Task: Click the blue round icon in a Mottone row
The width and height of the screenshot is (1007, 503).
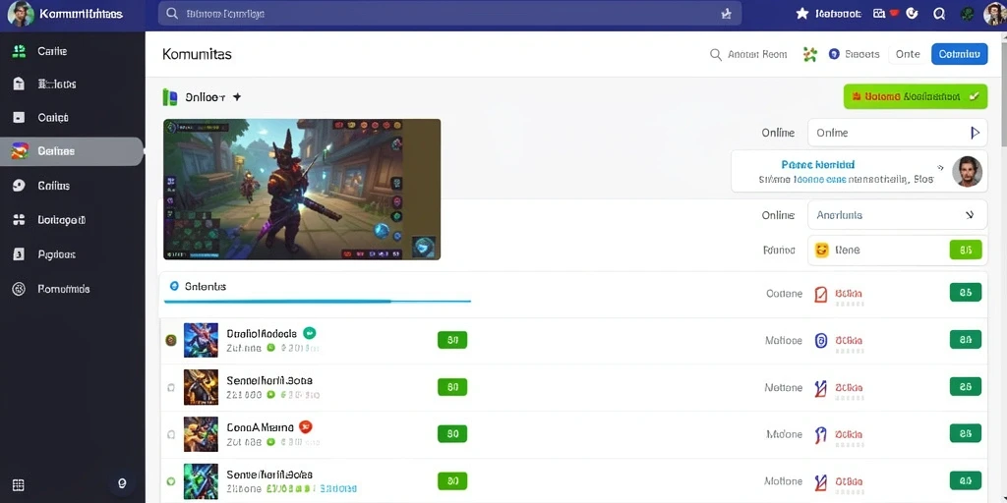Action: tap(820, 341)
